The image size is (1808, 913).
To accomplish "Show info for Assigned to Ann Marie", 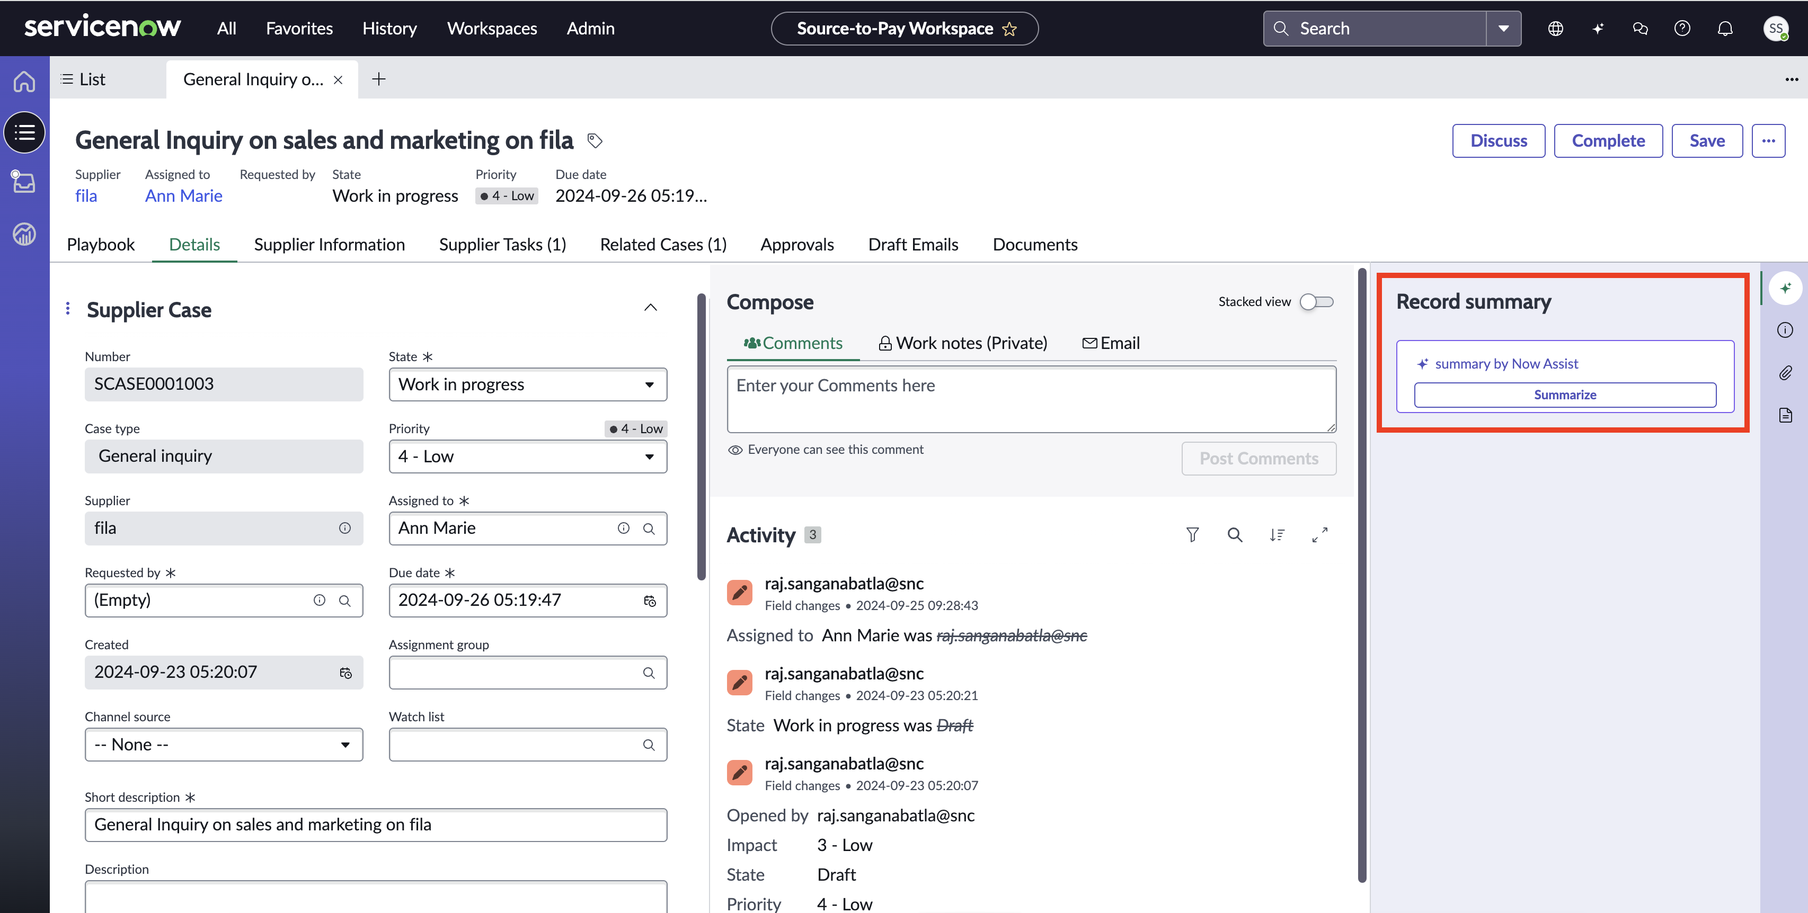I will pyautogui.click(x=623, y=529).
